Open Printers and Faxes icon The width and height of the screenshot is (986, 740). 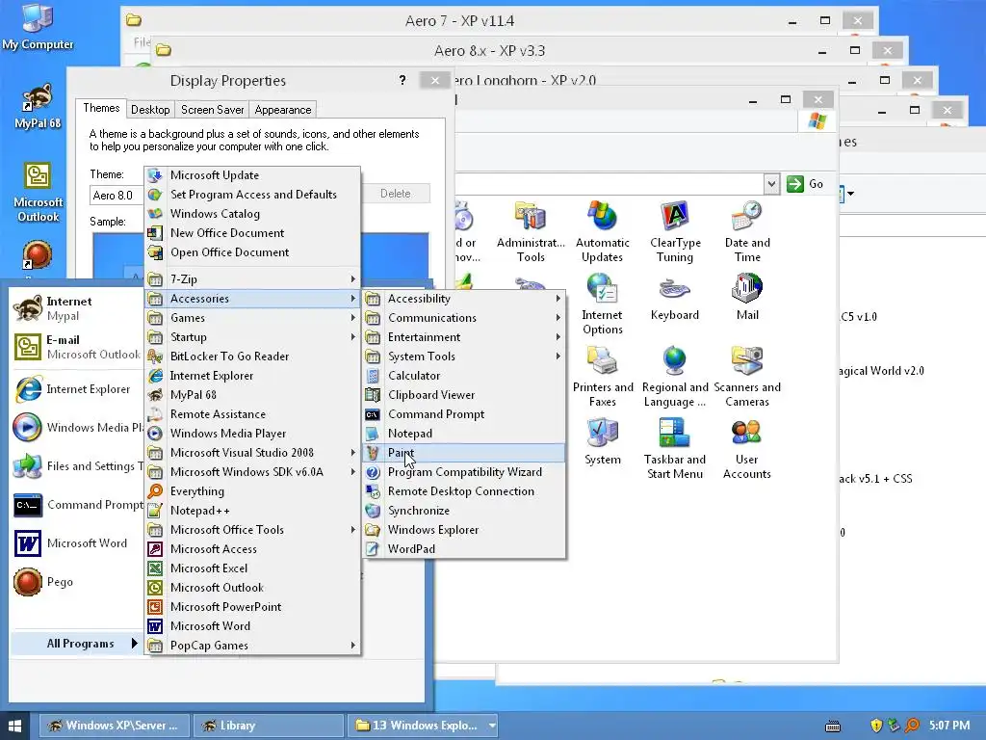pyautogui.click(x=603, y=377)
